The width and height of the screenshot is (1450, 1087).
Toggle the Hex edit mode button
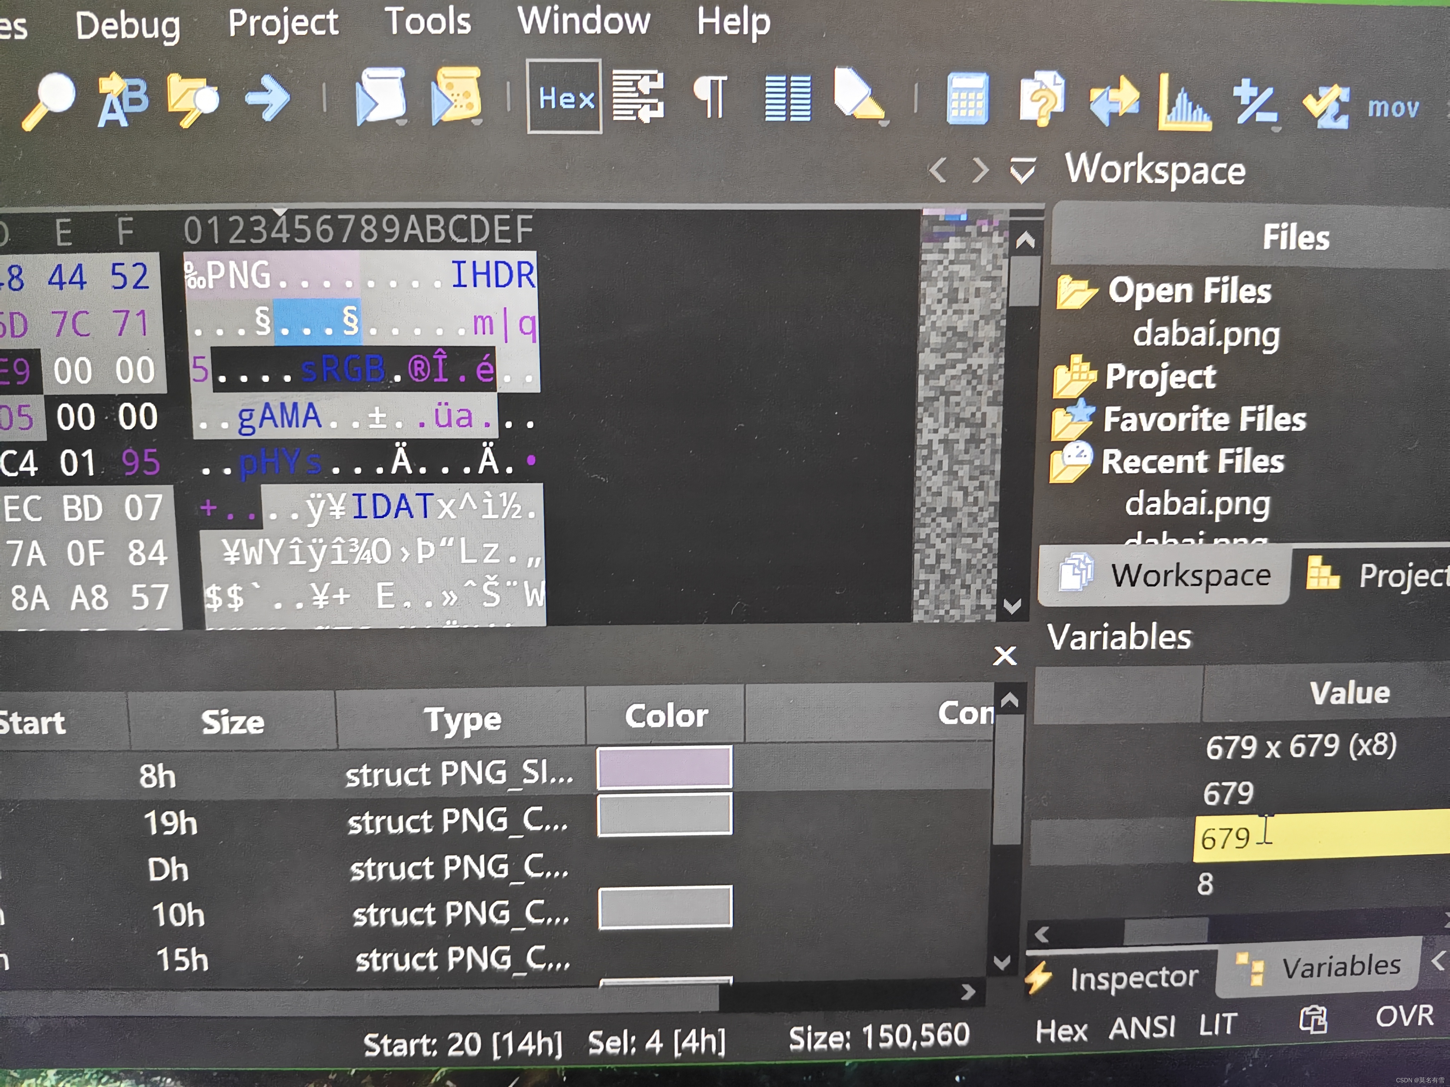click(564, 97)
